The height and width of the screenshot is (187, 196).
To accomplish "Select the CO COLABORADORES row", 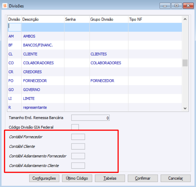I will 95,63.
